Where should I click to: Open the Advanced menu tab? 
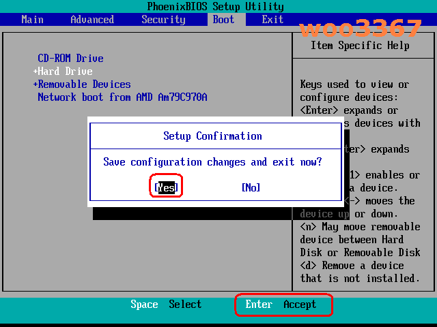[92, 20]
